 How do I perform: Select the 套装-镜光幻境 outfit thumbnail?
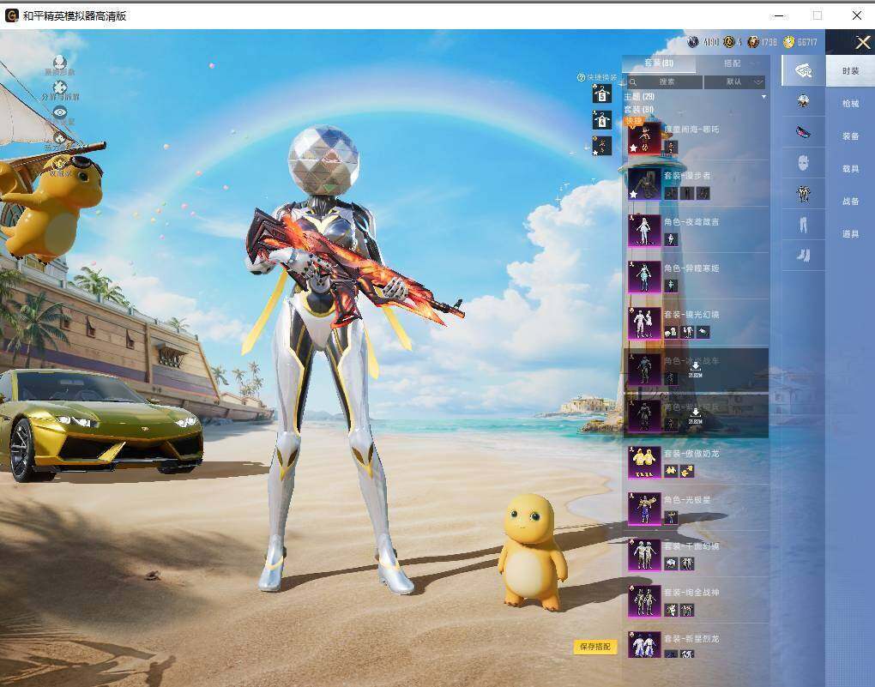(x=644, y=323)
